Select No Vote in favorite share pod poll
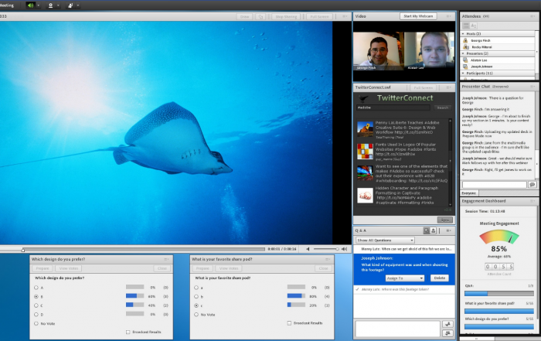 click(195, 315)
